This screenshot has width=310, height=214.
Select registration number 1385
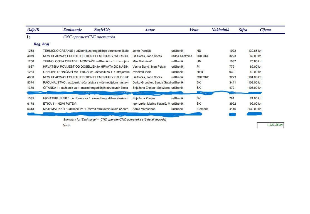pyautogui.click(x=31, y=98)
